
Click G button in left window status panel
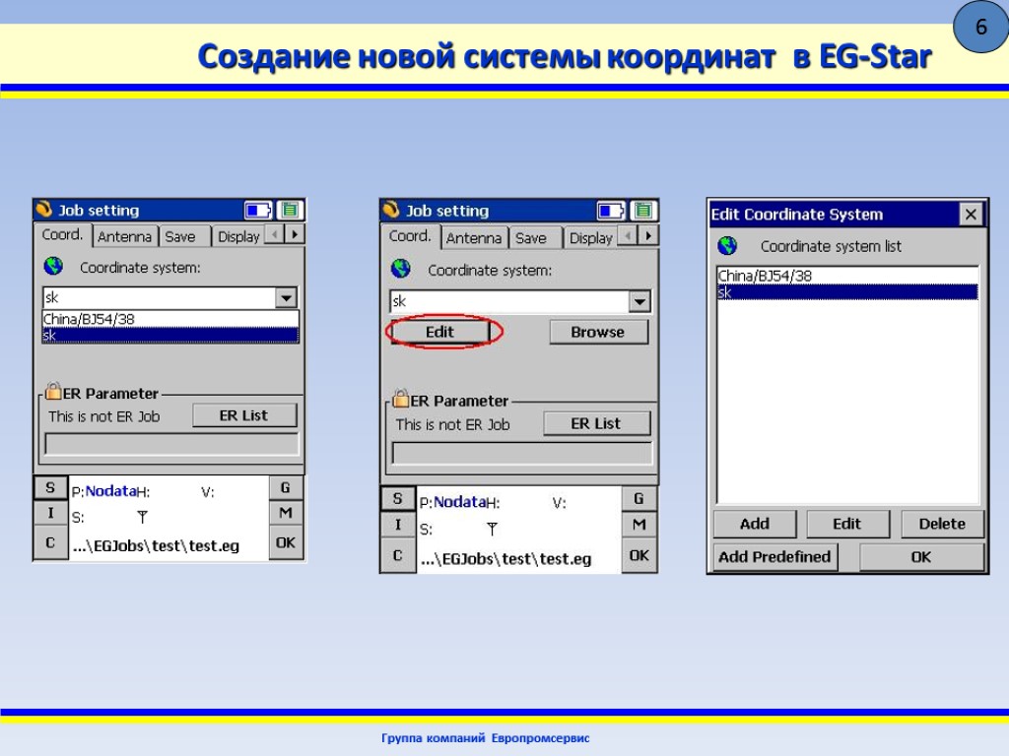pyautogui.click(x=286, y=488)
